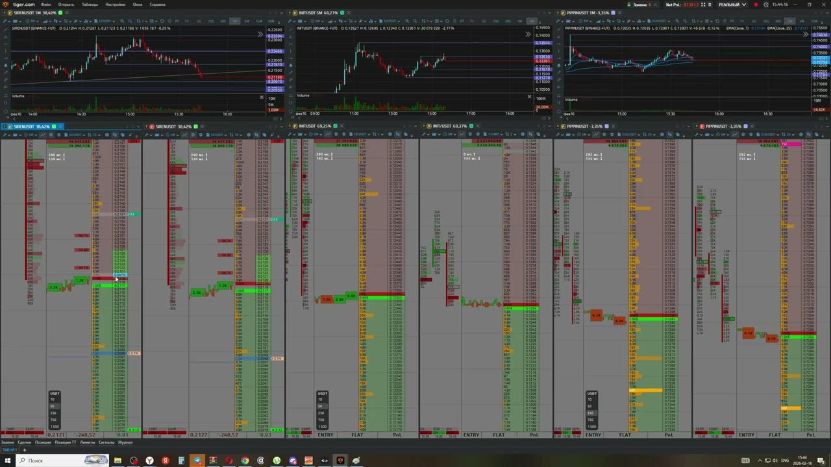Close the PIPPINUSDT 1M chart tab
Screen dimensions: 831x467
point(620,13)
